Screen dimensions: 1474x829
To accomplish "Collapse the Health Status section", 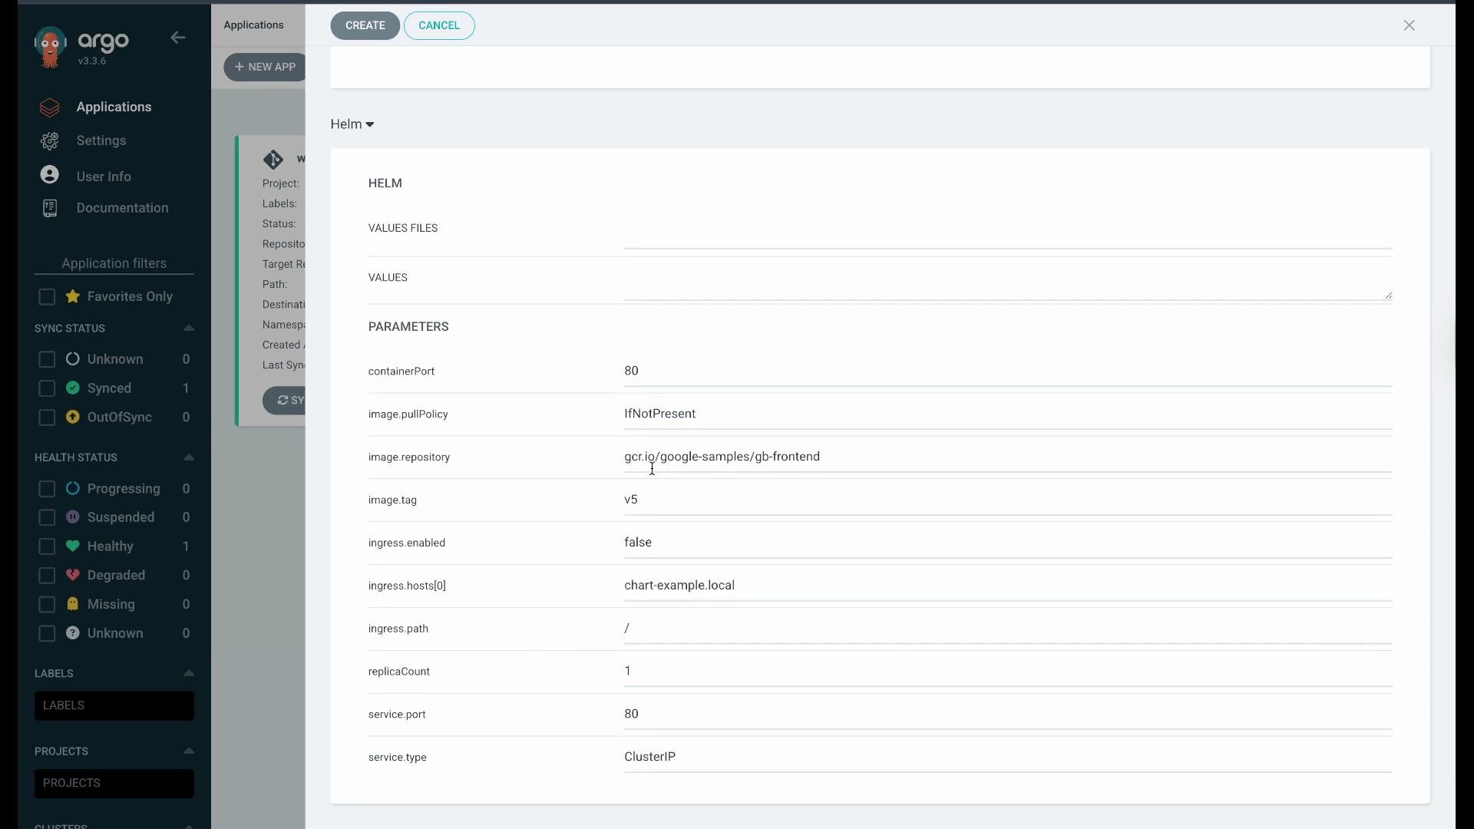I will coord(189,457).
